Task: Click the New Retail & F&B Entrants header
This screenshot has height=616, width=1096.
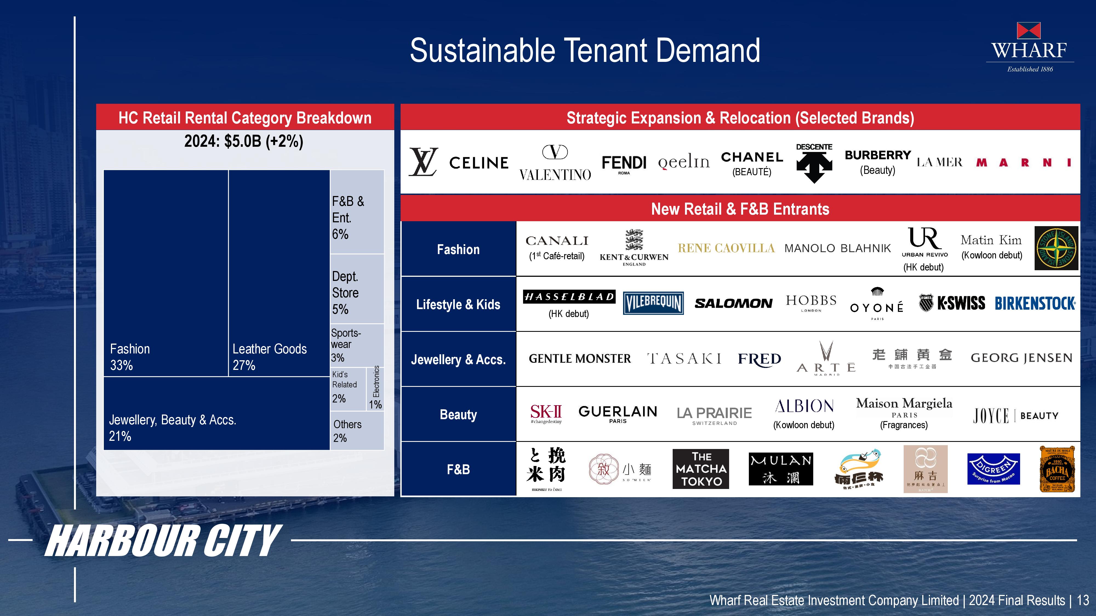Action: click(x=740, y=208)
